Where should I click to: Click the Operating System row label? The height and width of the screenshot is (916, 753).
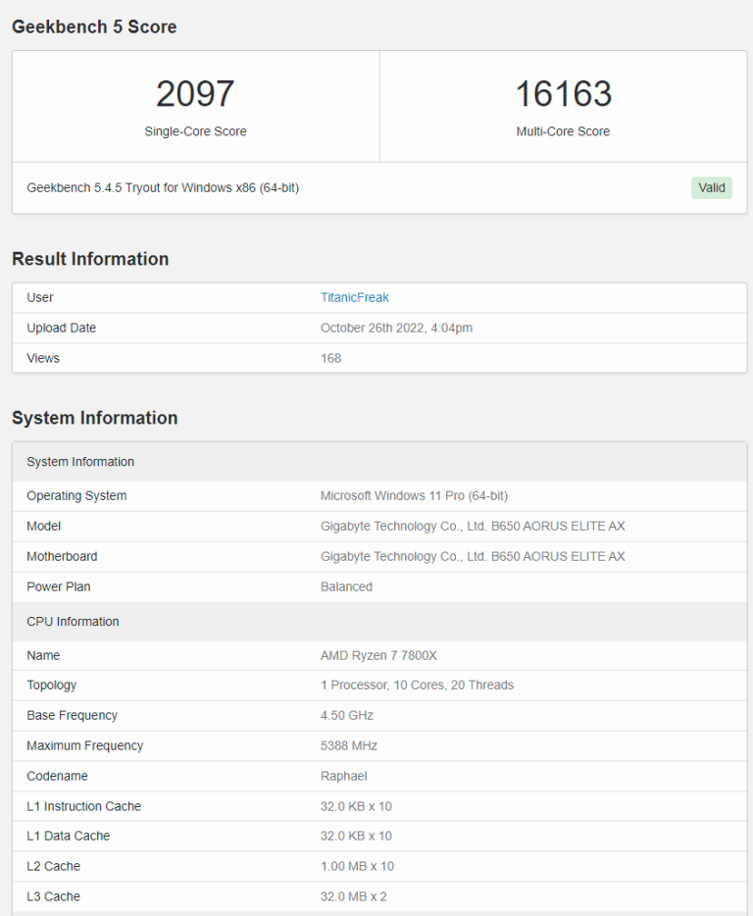click(x=76, y=495)
